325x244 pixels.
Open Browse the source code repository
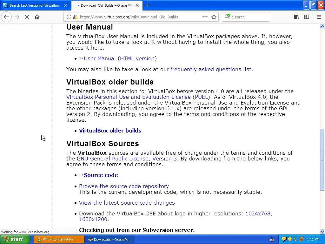pos(124,186)
